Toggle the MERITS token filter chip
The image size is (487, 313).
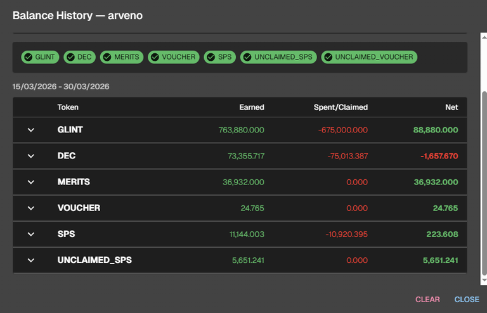pos(122,57)
